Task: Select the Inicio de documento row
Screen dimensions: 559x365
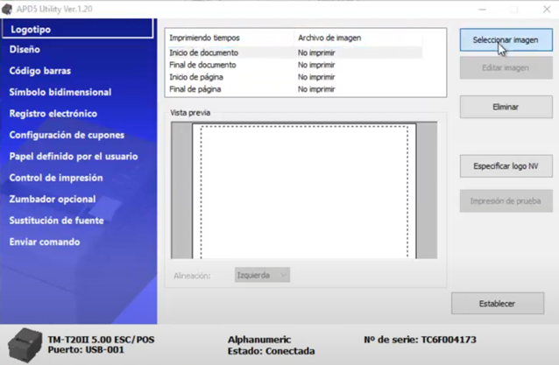Action: point(294,53)
